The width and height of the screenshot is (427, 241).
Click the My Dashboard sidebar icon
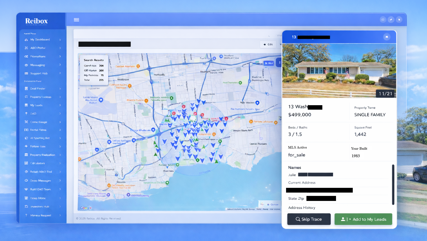pyautogui.click(x=26, y=40)
